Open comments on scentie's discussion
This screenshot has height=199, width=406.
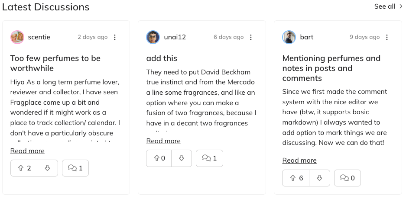tap(75, 168)
